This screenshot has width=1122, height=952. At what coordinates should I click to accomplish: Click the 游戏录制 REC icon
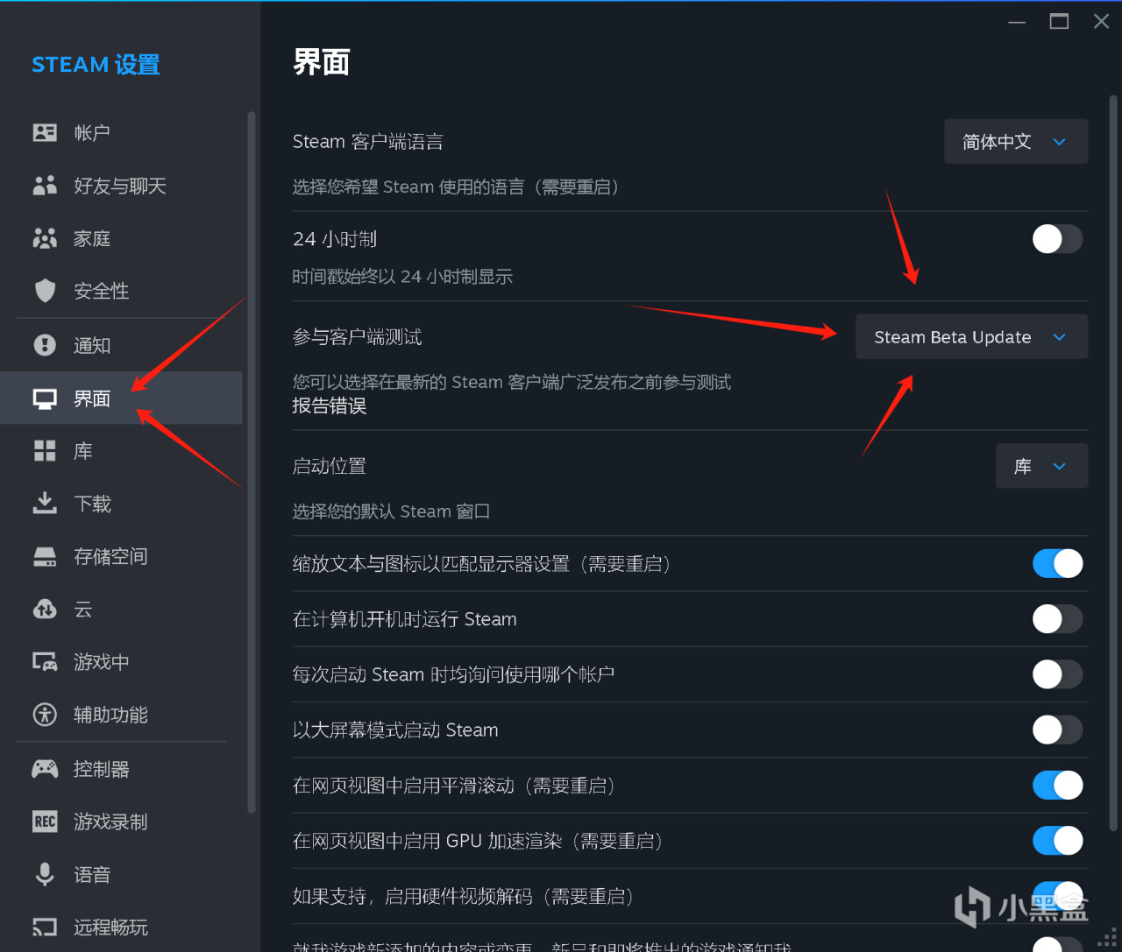click(x=45, y=822)
